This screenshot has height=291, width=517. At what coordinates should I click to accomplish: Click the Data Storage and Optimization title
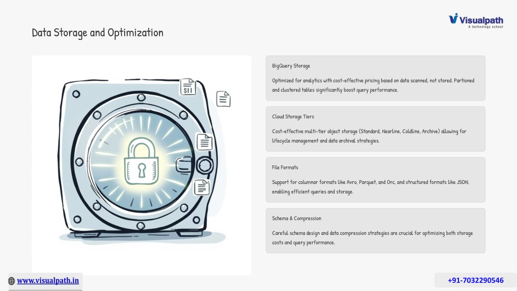(97, 33)
